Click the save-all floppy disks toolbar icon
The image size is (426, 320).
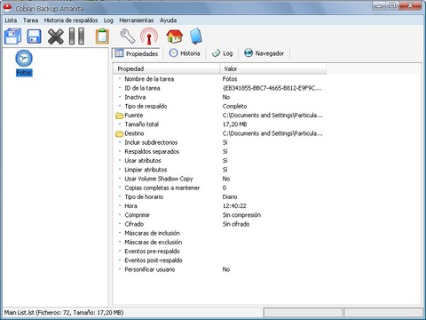pos(13,36)
